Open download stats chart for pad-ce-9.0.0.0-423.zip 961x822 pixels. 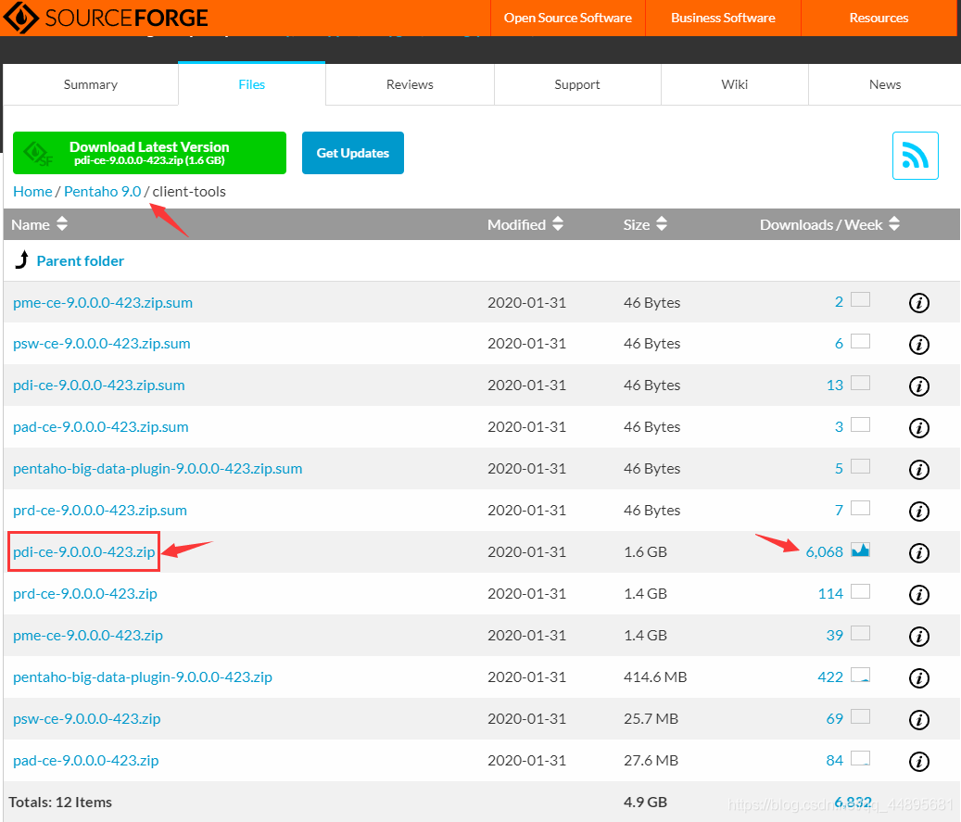[x=861, y=758]
